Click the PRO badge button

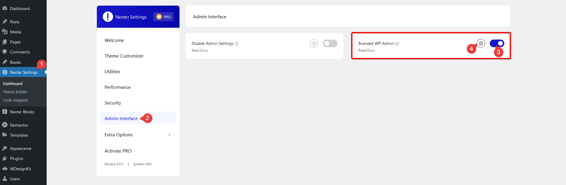tap(163, 17)
